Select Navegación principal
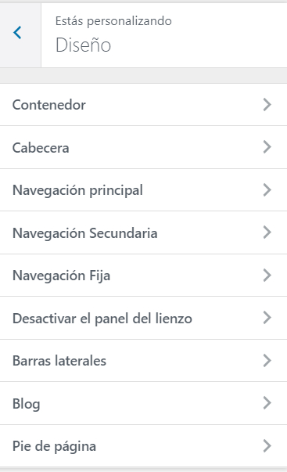This screenshot has width=287, height=472. 144,190
